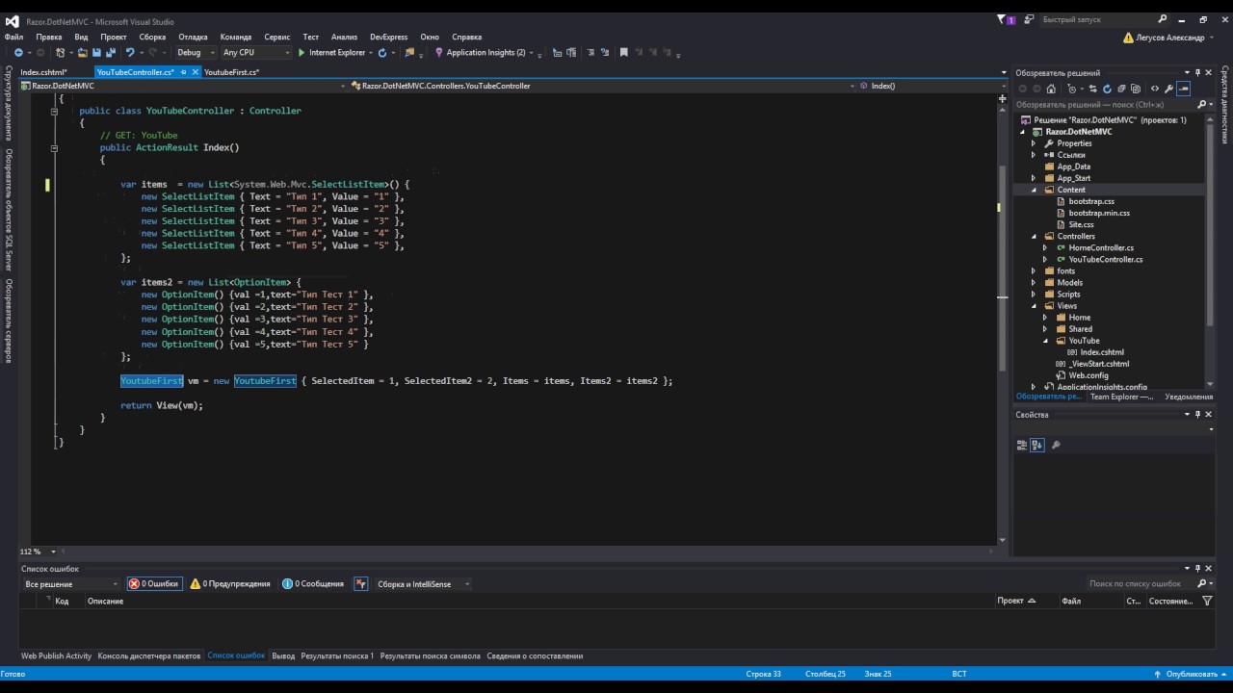Click the Quick Launch search magnifier icon
The height and width of the screenshot is (693, 1233).
[1163, 19]
